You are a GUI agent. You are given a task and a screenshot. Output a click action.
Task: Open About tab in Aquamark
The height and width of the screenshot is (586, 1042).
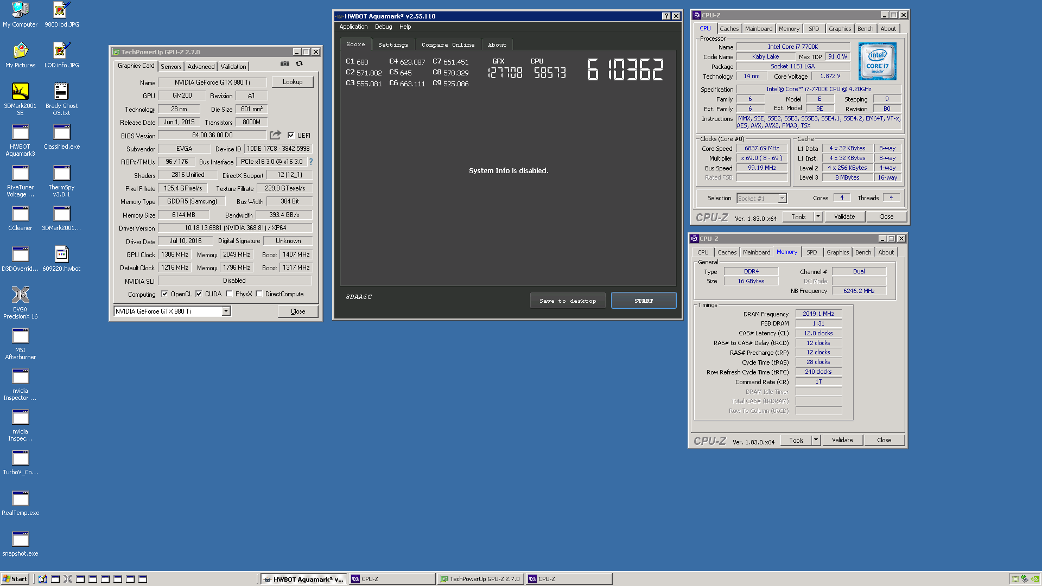click(x=497, y=45)
